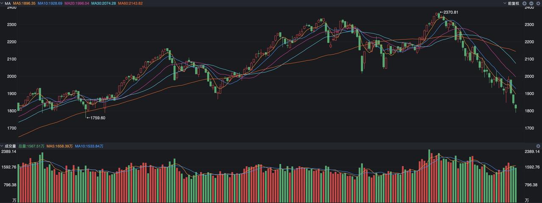This screenshot has width=542, height=203.
Task: Click the MA60:2143.82 legend label
Action: coord(130,3)
